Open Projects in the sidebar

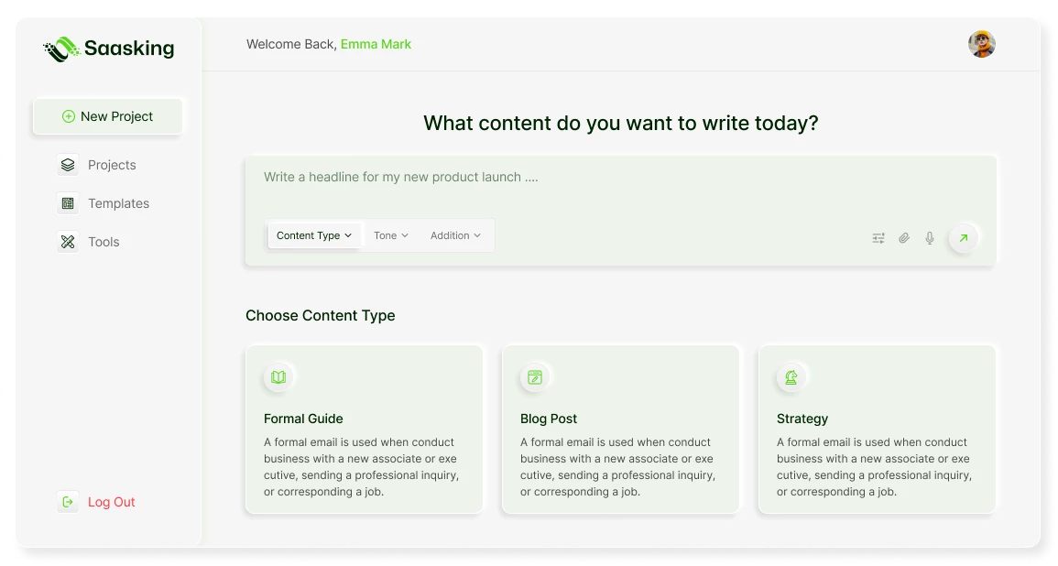click(x=111, y=165)
